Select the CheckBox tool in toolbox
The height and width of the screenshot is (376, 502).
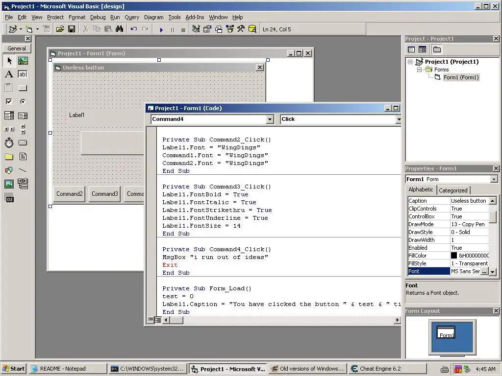9,102
